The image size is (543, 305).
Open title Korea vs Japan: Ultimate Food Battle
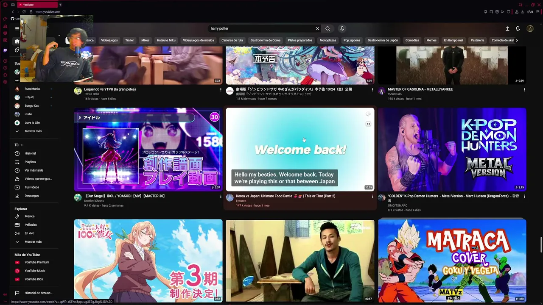tap(285, 196)
